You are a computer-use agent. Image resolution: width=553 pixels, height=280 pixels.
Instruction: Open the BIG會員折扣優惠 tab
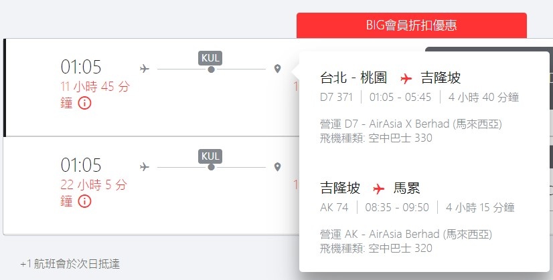(x=411, y=25)
